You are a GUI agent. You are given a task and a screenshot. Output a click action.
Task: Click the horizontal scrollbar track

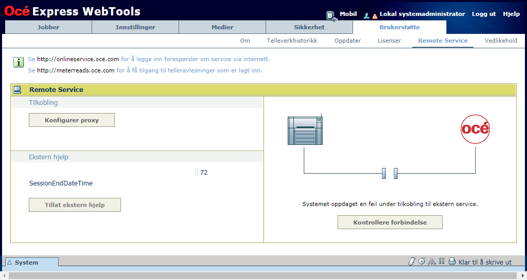point(263,276)
